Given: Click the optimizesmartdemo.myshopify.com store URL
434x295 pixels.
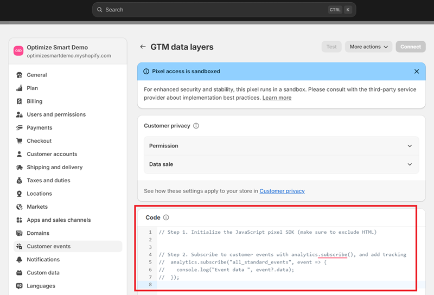Looking at the screenshot, I should pos(69,56).
